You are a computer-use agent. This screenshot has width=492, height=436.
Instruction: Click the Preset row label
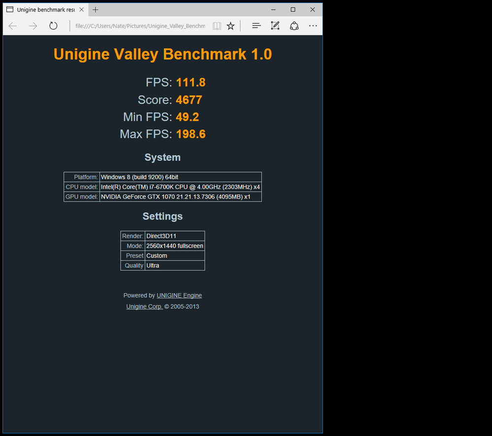[x=134, y=256]
